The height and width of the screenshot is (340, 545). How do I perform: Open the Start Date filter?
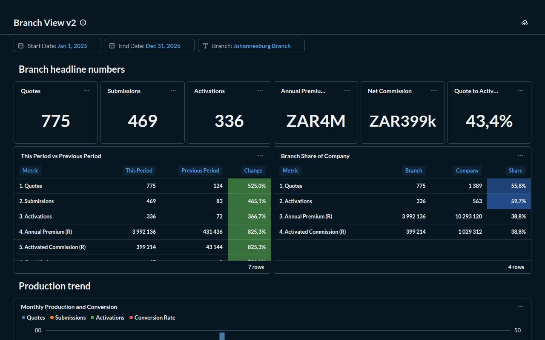57,45
